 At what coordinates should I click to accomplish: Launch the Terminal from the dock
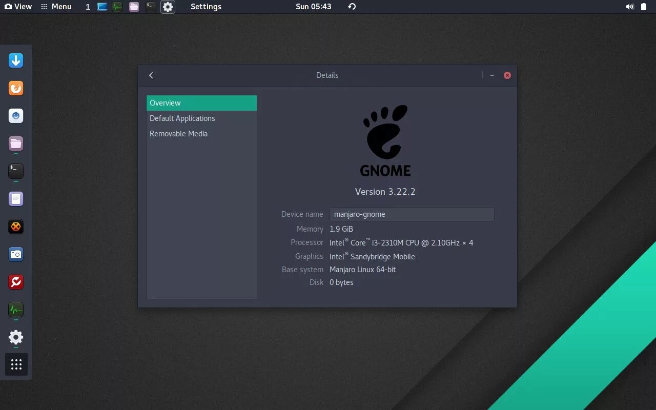pos(16,171)
